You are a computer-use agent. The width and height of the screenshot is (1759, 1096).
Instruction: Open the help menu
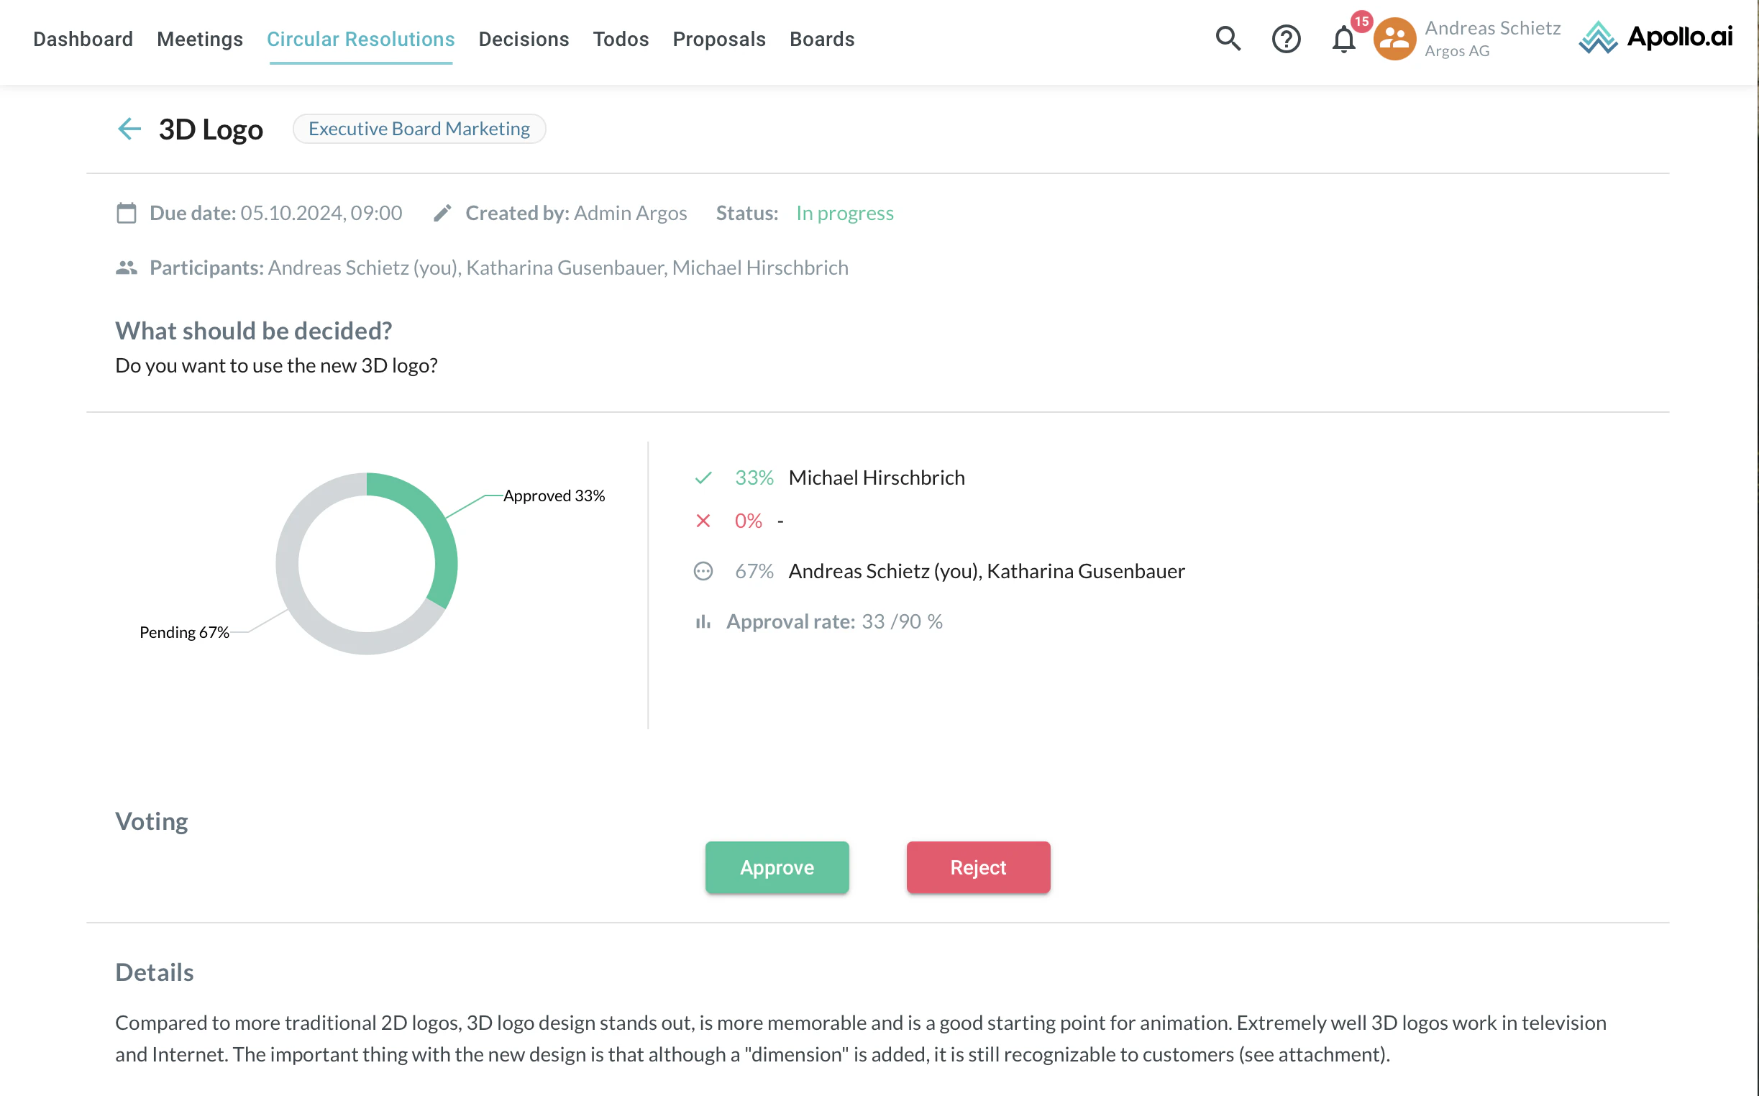coord(1286,38)
